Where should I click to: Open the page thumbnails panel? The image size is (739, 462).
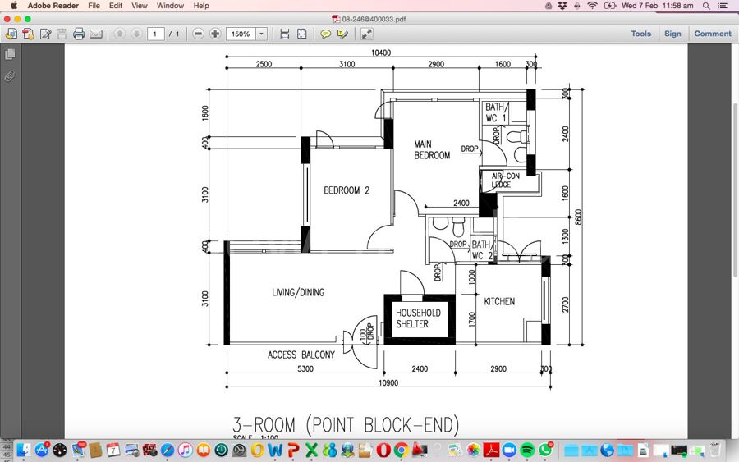pos(10,54)
